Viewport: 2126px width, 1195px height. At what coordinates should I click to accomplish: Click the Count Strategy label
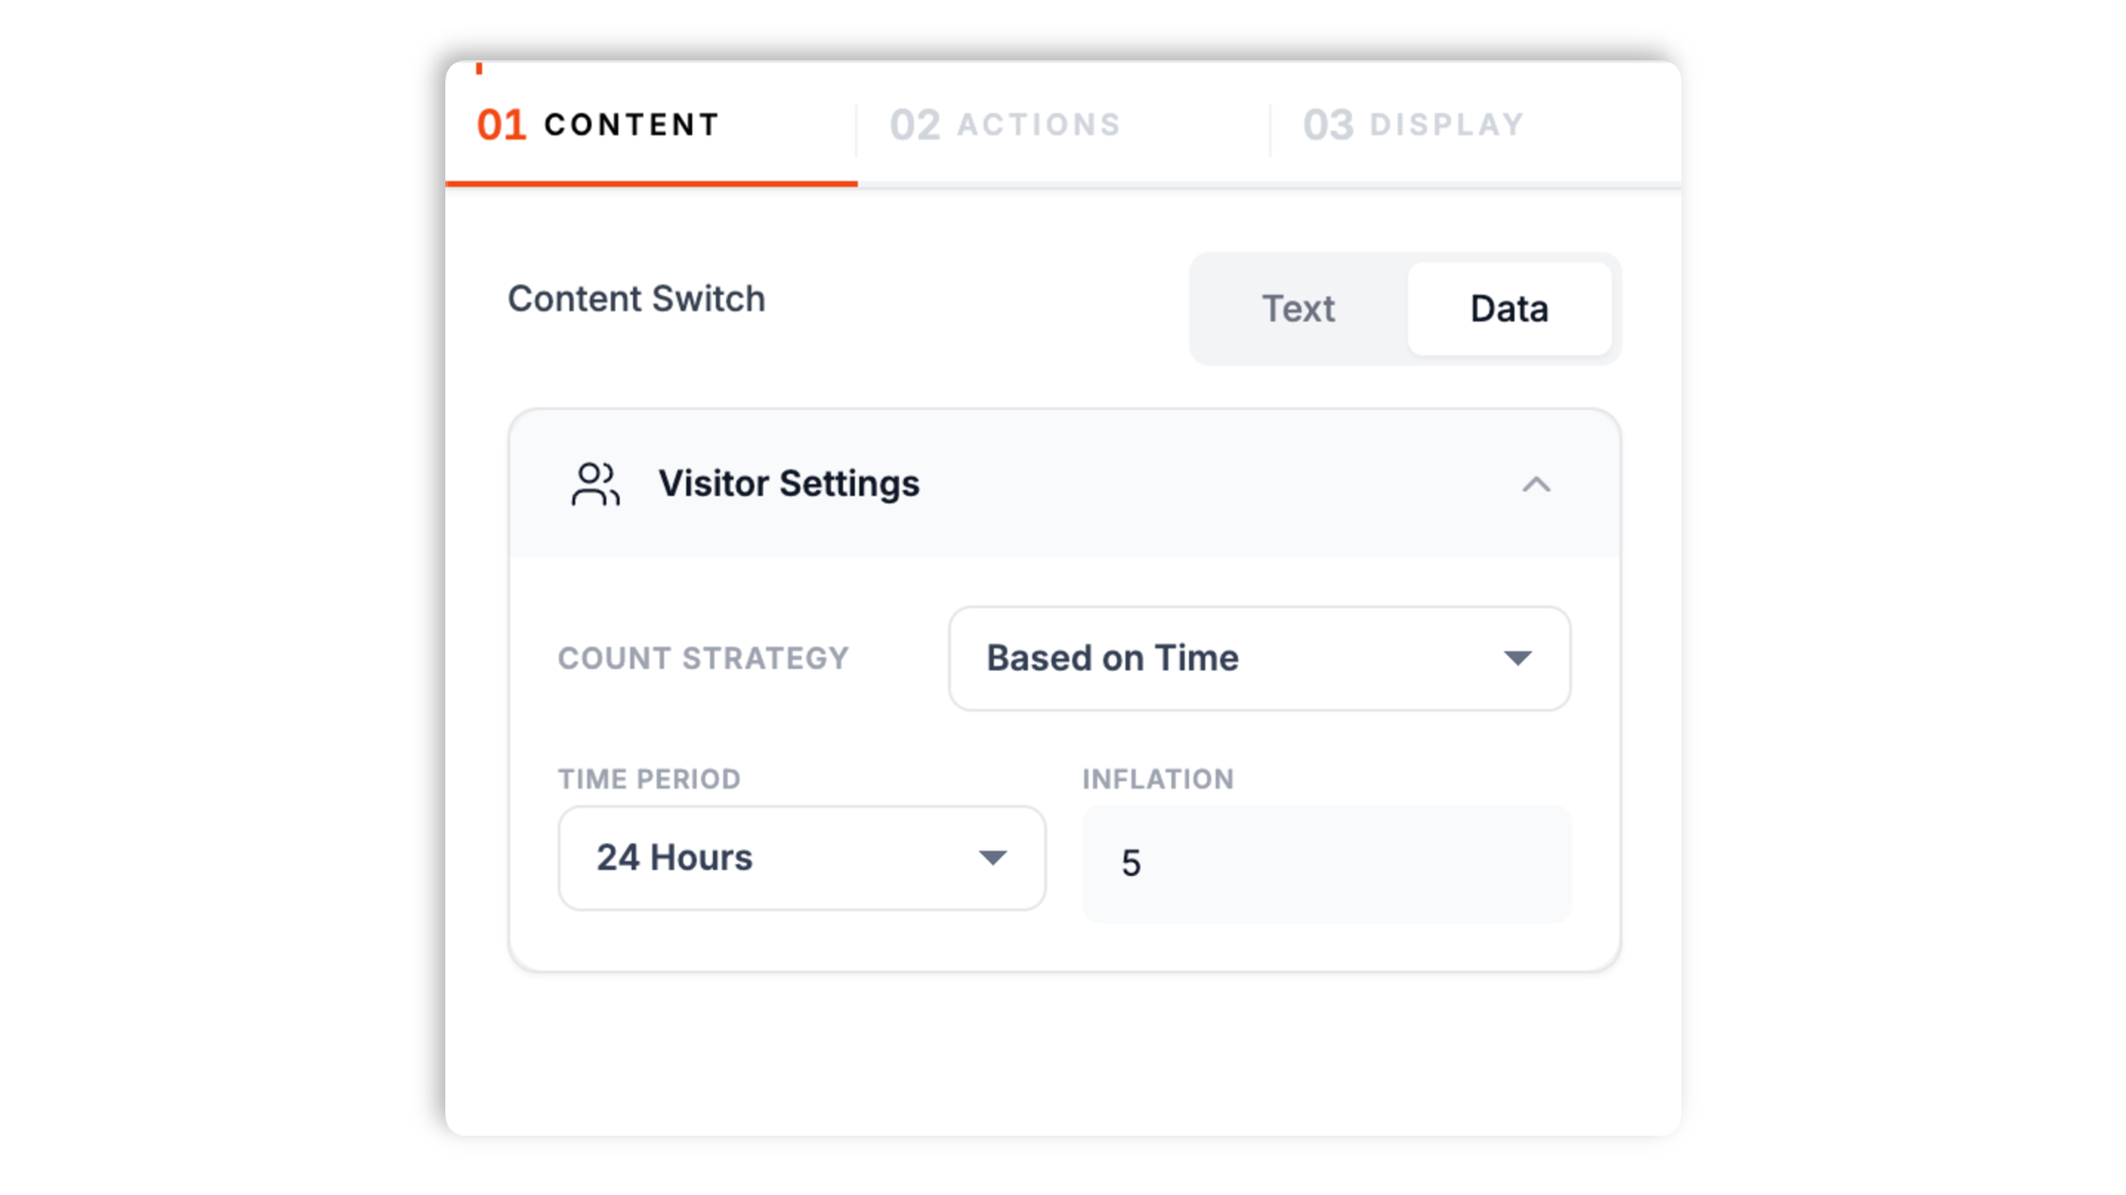[x=703, y=658]
